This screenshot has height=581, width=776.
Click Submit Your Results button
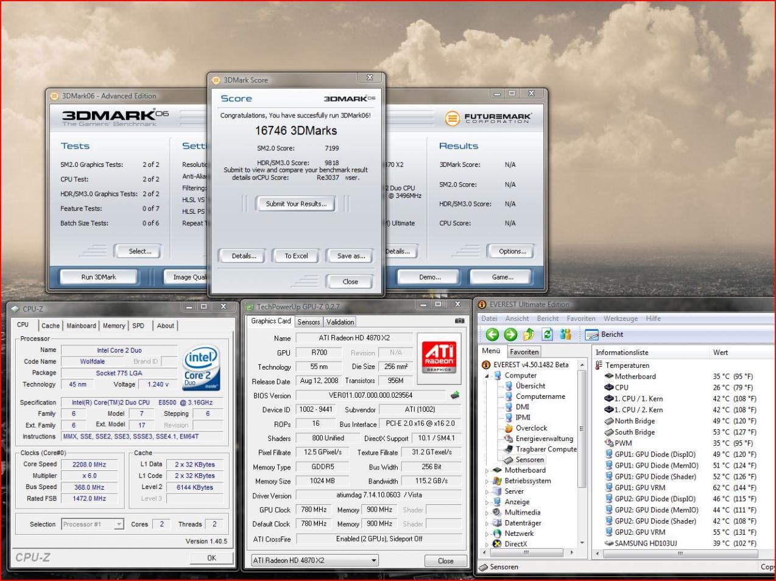click(x=296, y=204)
